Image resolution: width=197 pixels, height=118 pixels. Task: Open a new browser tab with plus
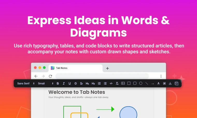(107, 68)
